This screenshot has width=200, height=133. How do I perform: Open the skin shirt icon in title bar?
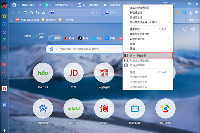pos(174,4)
